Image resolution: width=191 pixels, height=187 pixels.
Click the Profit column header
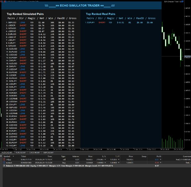[x=159, y=156]
